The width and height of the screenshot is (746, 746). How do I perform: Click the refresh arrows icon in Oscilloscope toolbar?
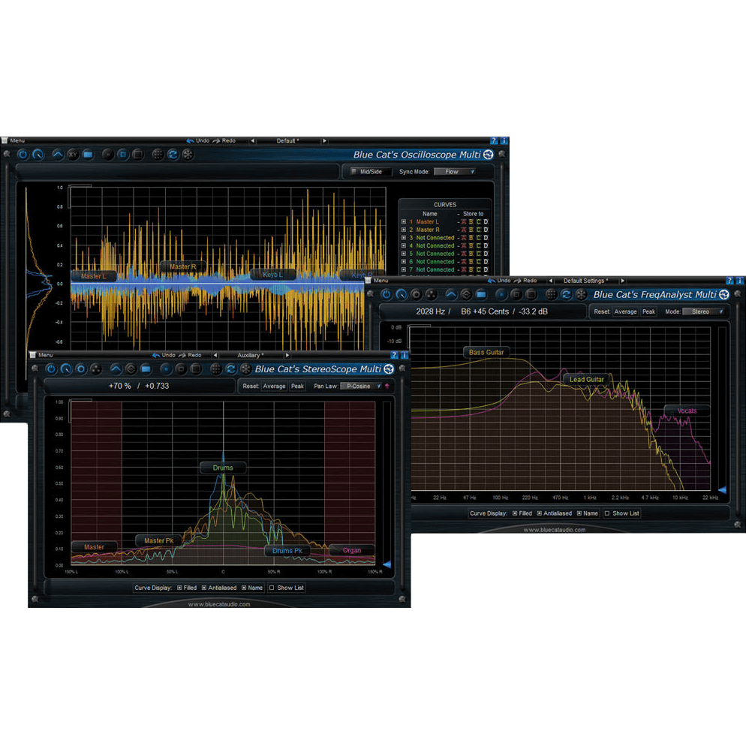click(x=173, y=155)
